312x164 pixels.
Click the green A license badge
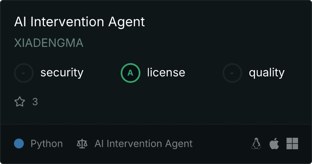pyautogui.click(x=131, y=73)
